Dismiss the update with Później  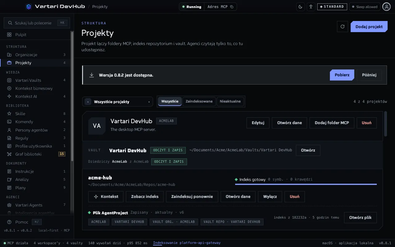point(369,75)
